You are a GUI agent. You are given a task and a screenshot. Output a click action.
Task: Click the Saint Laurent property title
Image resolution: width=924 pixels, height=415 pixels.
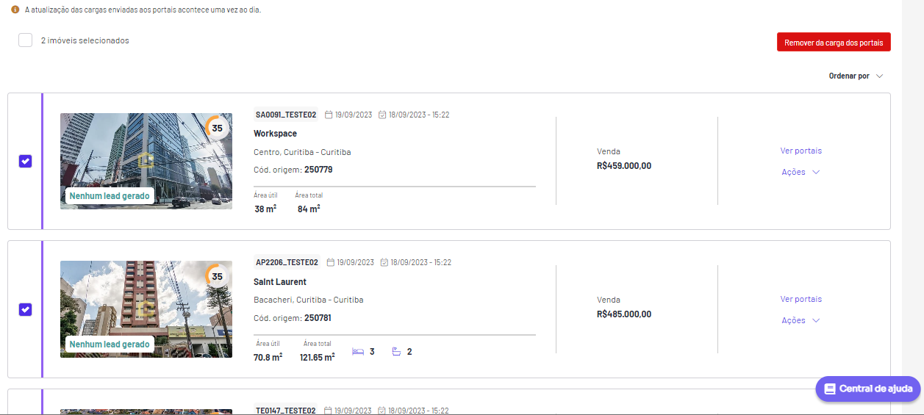click(280, 282)
